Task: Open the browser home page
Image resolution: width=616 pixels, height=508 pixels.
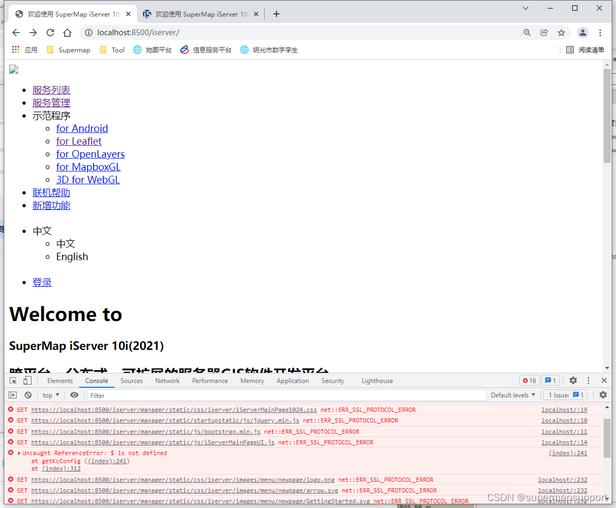Action: tap(67, 33)
